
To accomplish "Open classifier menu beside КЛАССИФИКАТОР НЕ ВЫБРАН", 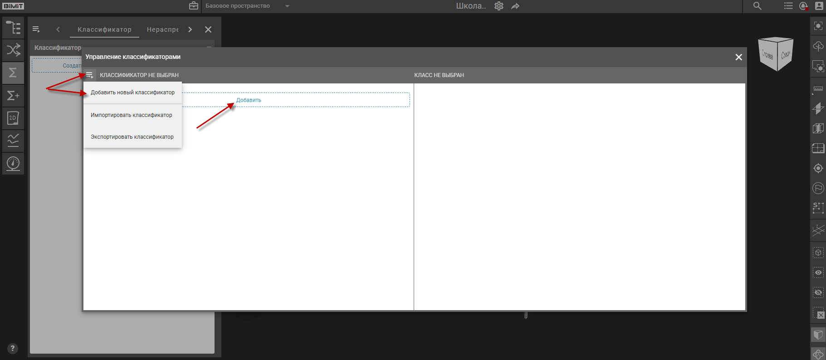I will (89, 75).
